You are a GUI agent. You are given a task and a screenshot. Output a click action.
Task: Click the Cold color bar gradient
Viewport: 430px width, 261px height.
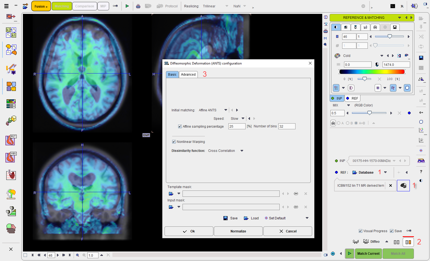click(372, 72)
